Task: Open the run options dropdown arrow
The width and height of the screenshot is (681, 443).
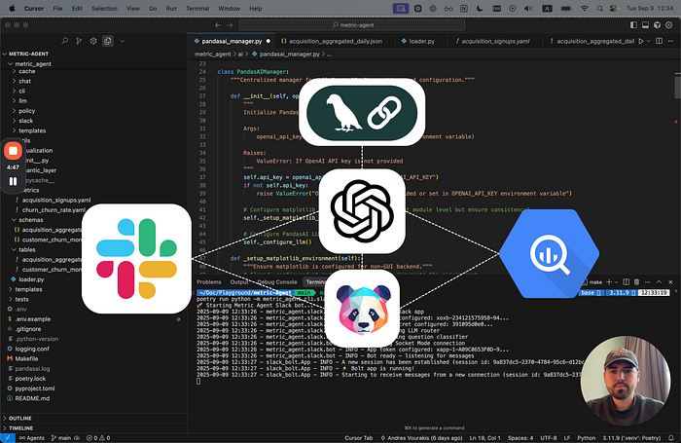Action: [649, 41]
